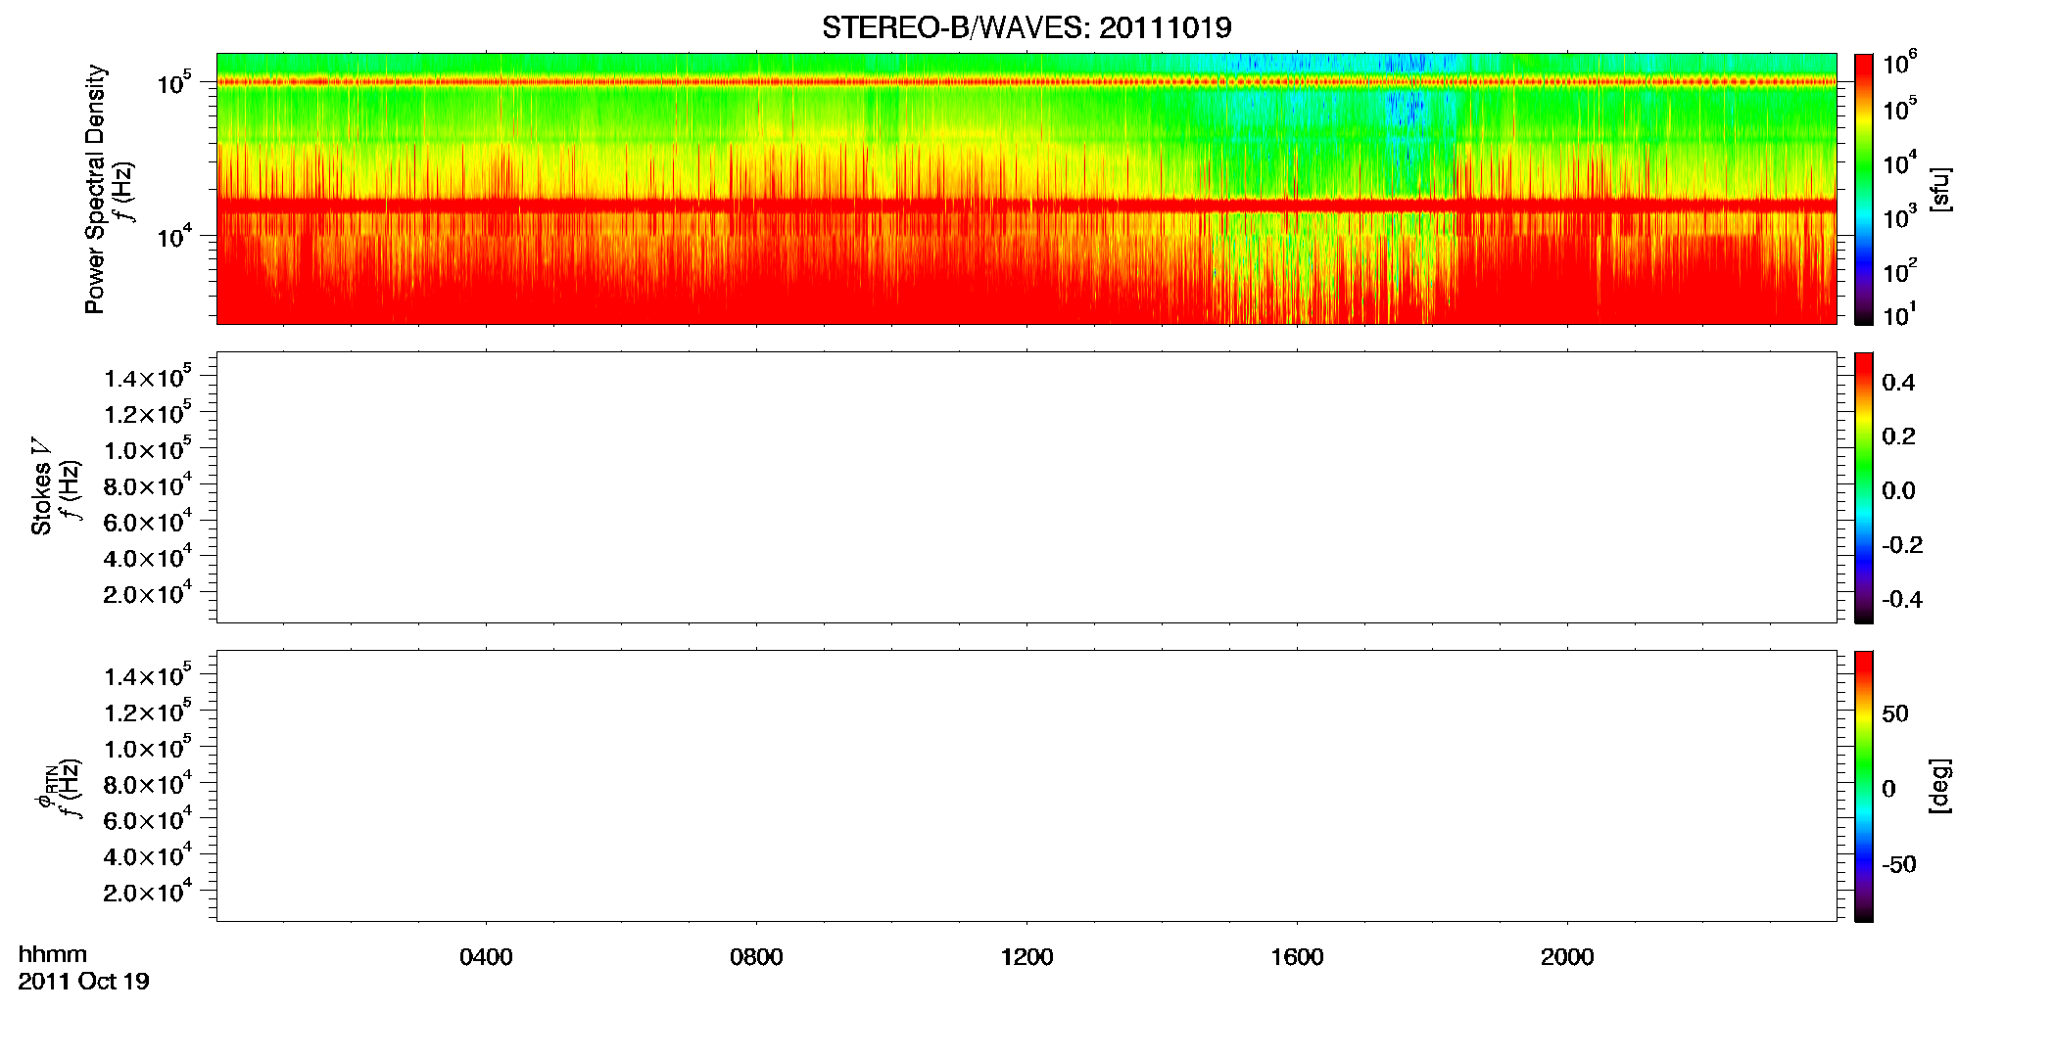Click the 1.0×10^5 tick of phi RTN panel
Screen dimensions: 2053x1057
(x=147, y=746)
